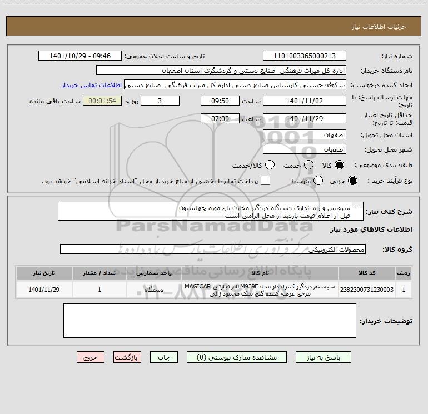Viewport: 428px width, 414px height.
Task: Click the empty توضیحات خریدار text area
Action: coord(210,321)
